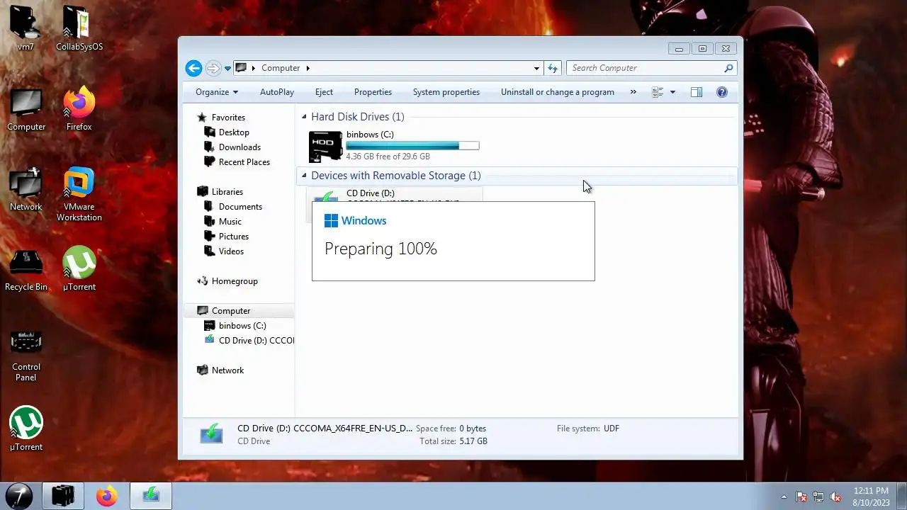The image size is (907, 510).
Task: Select the binbows (C:) hard disk icon
Action: tap(325, 146)
